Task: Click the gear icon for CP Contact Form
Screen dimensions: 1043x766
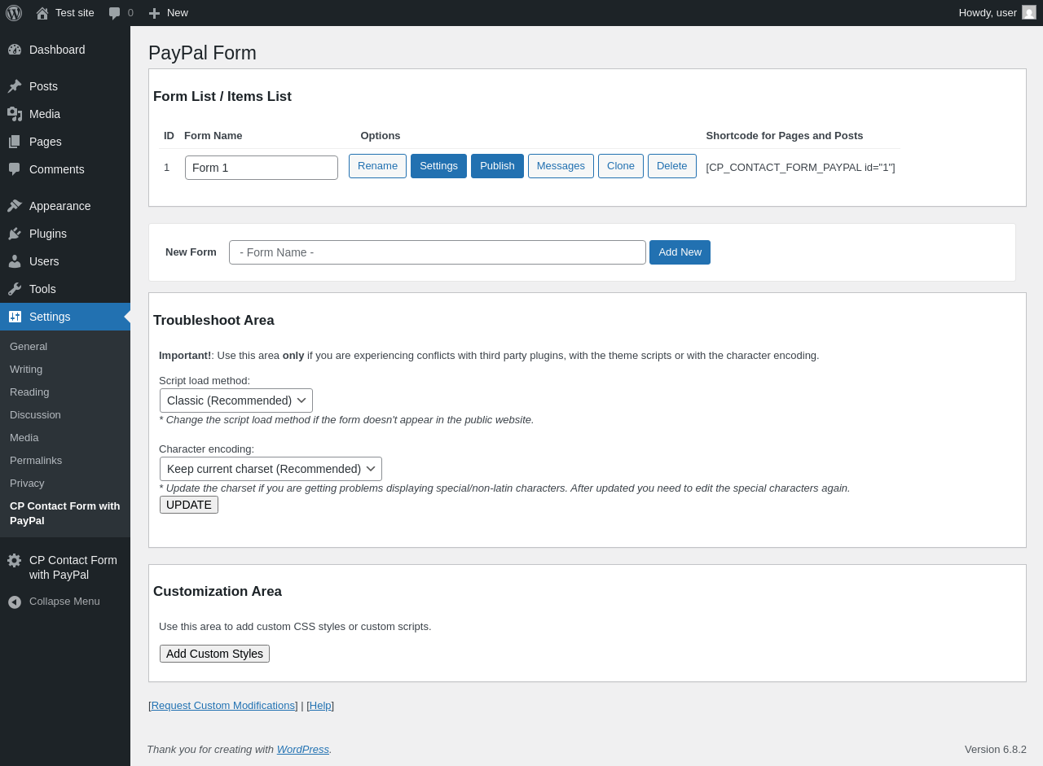Action: [x=15, y=560]
